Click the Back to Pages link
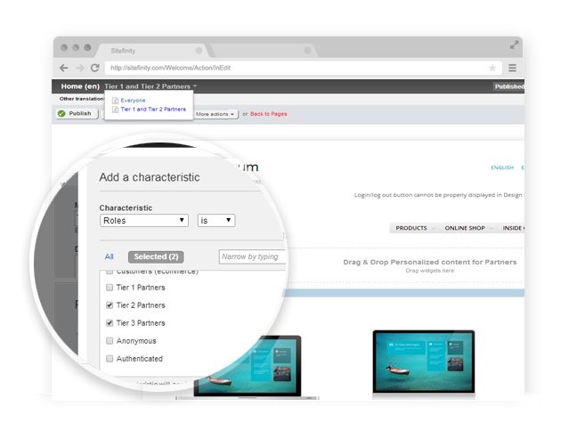 point(268,114)
